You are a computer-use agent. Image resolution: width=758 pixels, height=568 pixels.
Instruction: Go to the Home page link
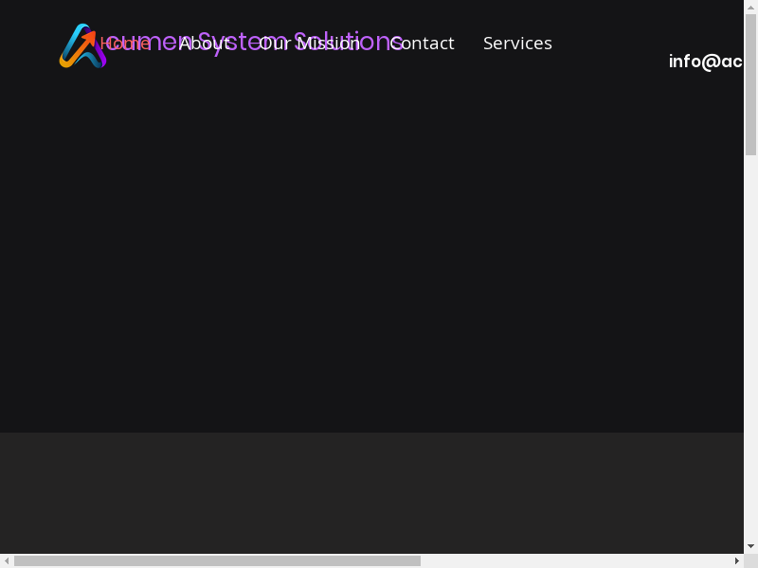[126, 44]
